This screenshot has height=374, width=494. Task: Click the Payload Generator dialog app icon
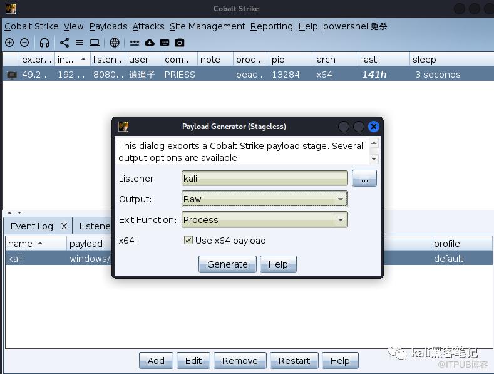click(x=123, y=127)
